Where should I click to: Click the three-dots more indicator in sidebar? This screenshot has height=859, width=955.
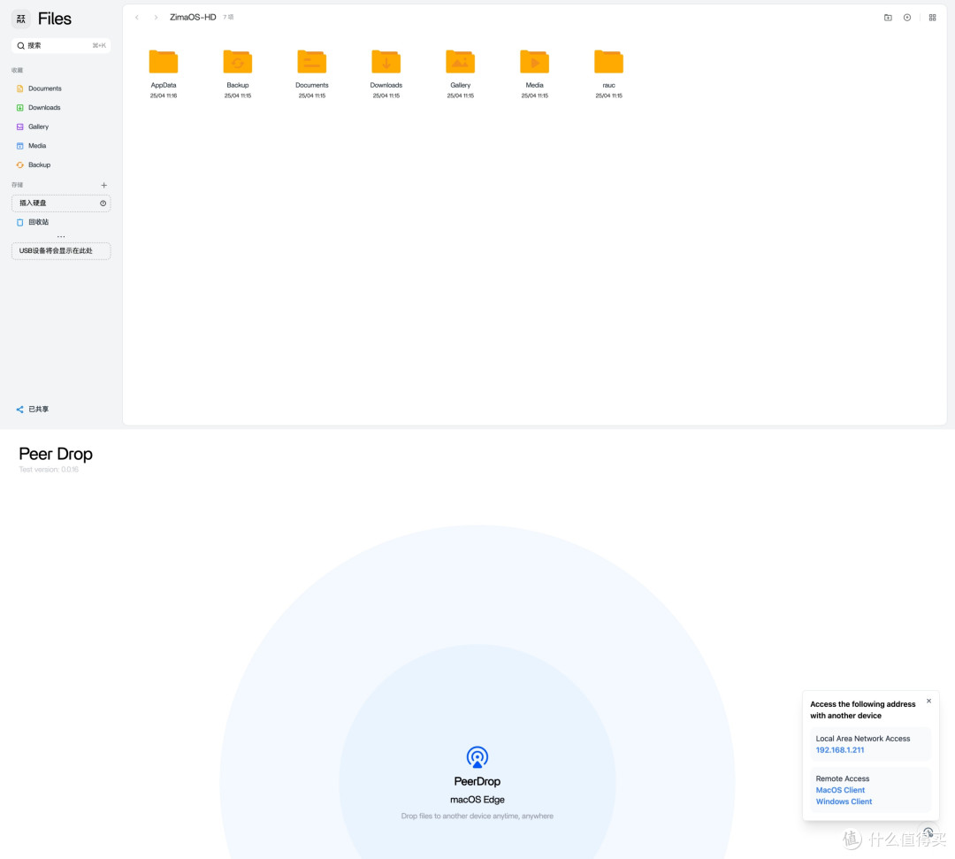(x=61, y=236)
